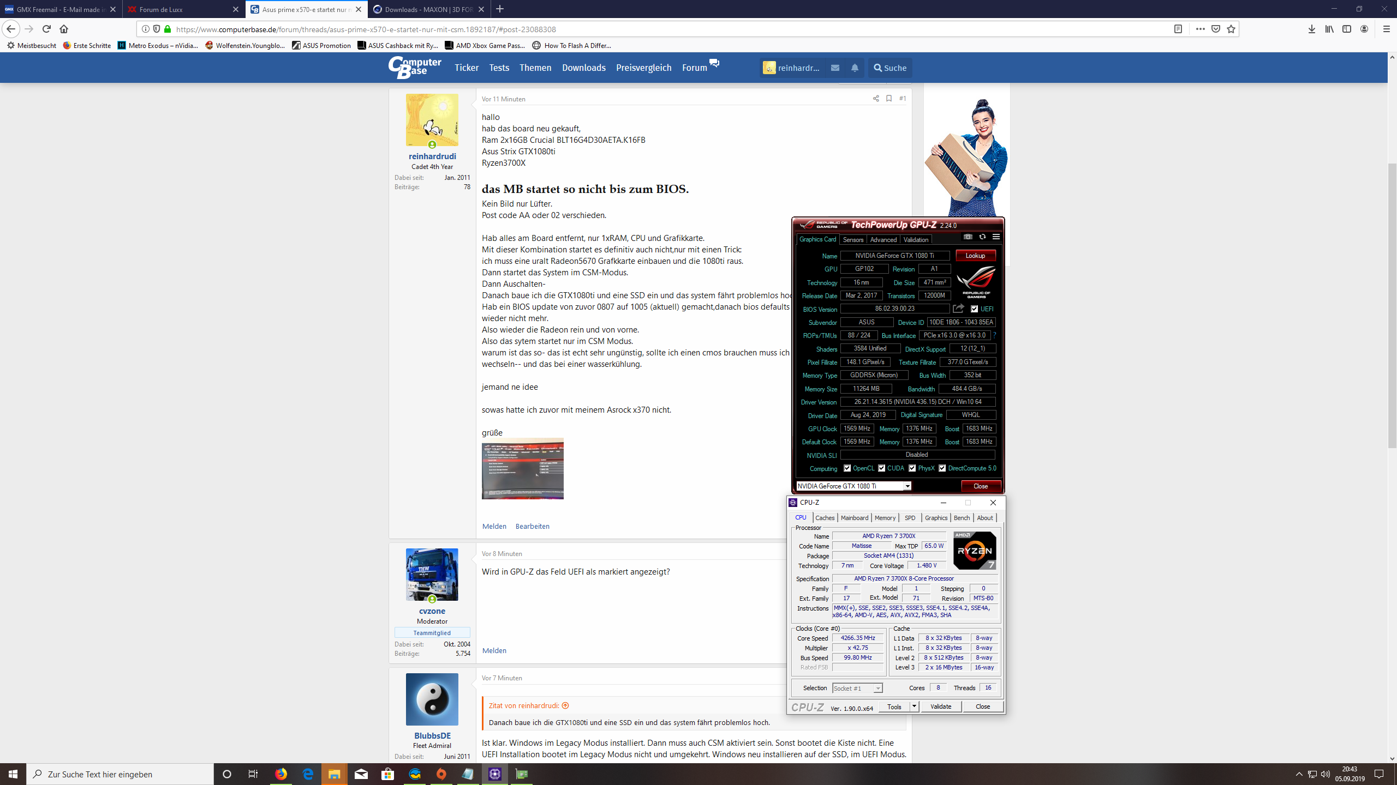Expand the CPU-Z Tools dropdown arrow

914,706
